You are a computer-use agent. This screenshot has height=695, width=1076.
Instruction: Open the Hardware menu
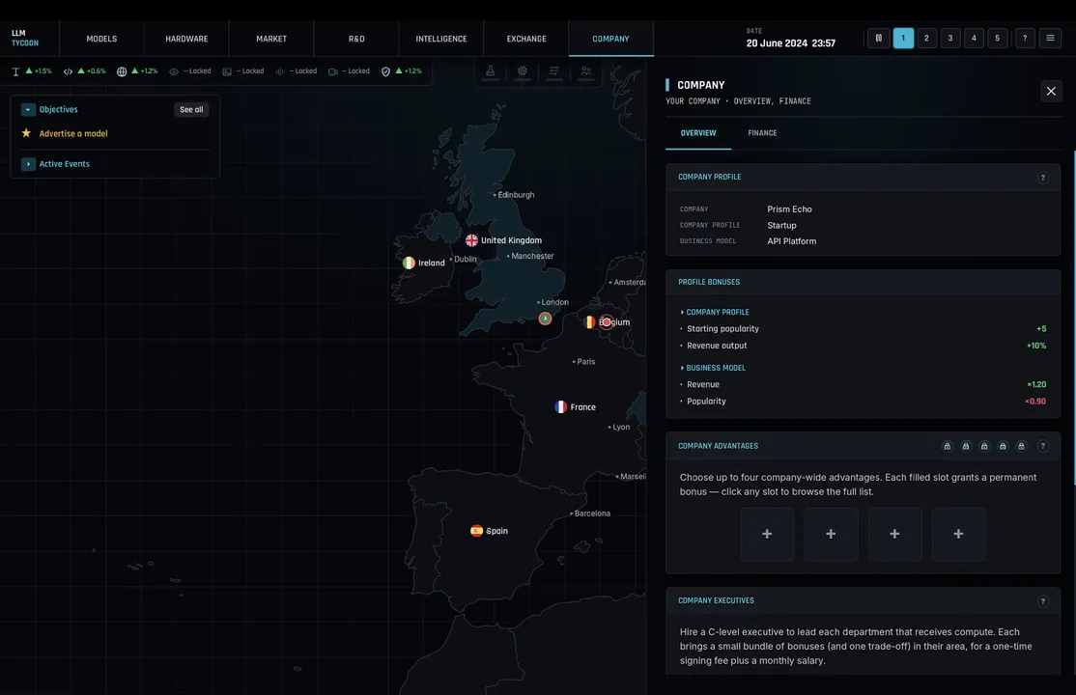[x=186, y=40]
